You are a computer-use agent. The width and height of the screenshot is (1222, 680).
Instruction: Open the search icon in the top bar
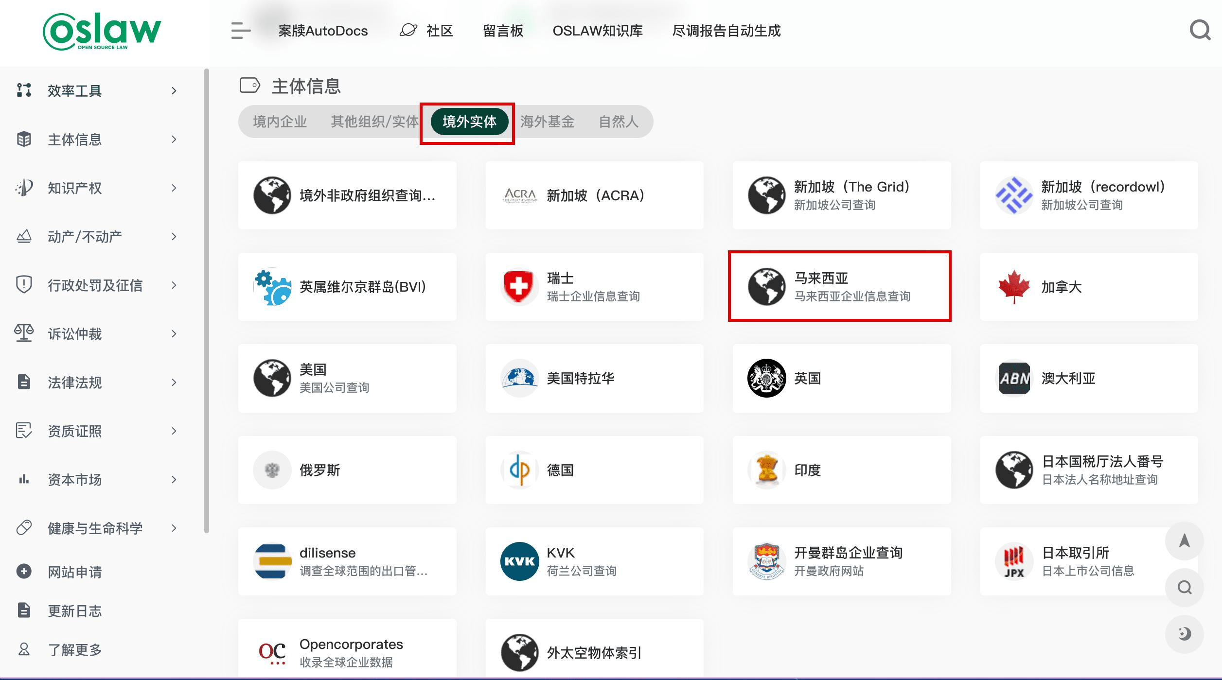coord(1200,30)
